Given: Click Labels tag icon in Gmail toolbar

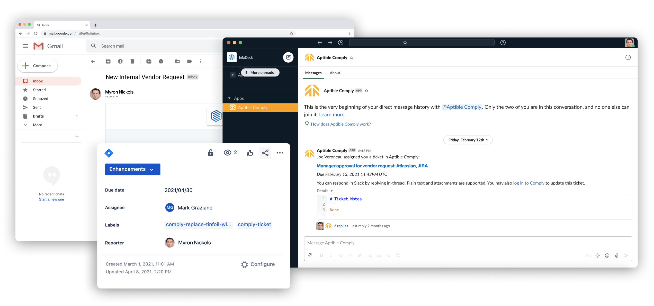Looking at the screenshot, I should pos(190,61).
